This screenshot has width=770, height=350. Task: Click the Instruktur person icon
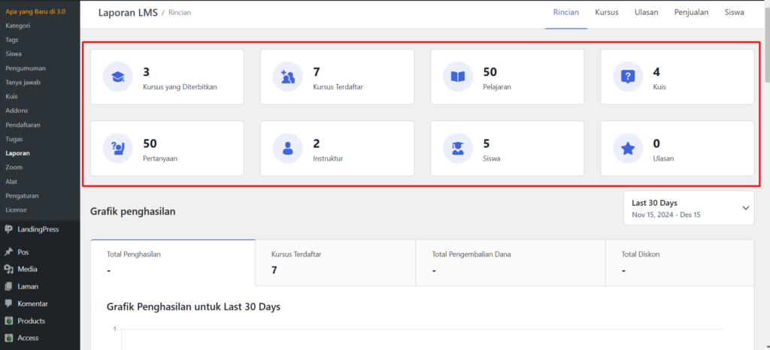287,148
